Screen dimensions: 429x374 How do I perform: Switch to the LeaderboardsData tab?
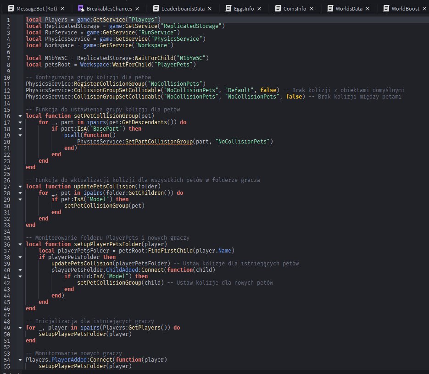tap(183, 8)
